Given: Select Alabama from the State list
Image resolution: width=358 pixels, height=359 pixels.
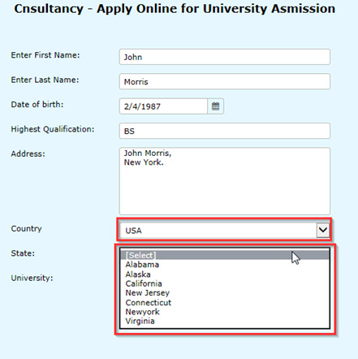Looking at the screenshot, I should [142, 265].
